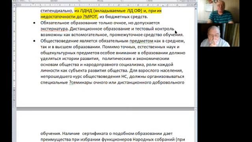Click the Paragraph group dialog launcher arrow
The image size is (252, 142).
121,1
